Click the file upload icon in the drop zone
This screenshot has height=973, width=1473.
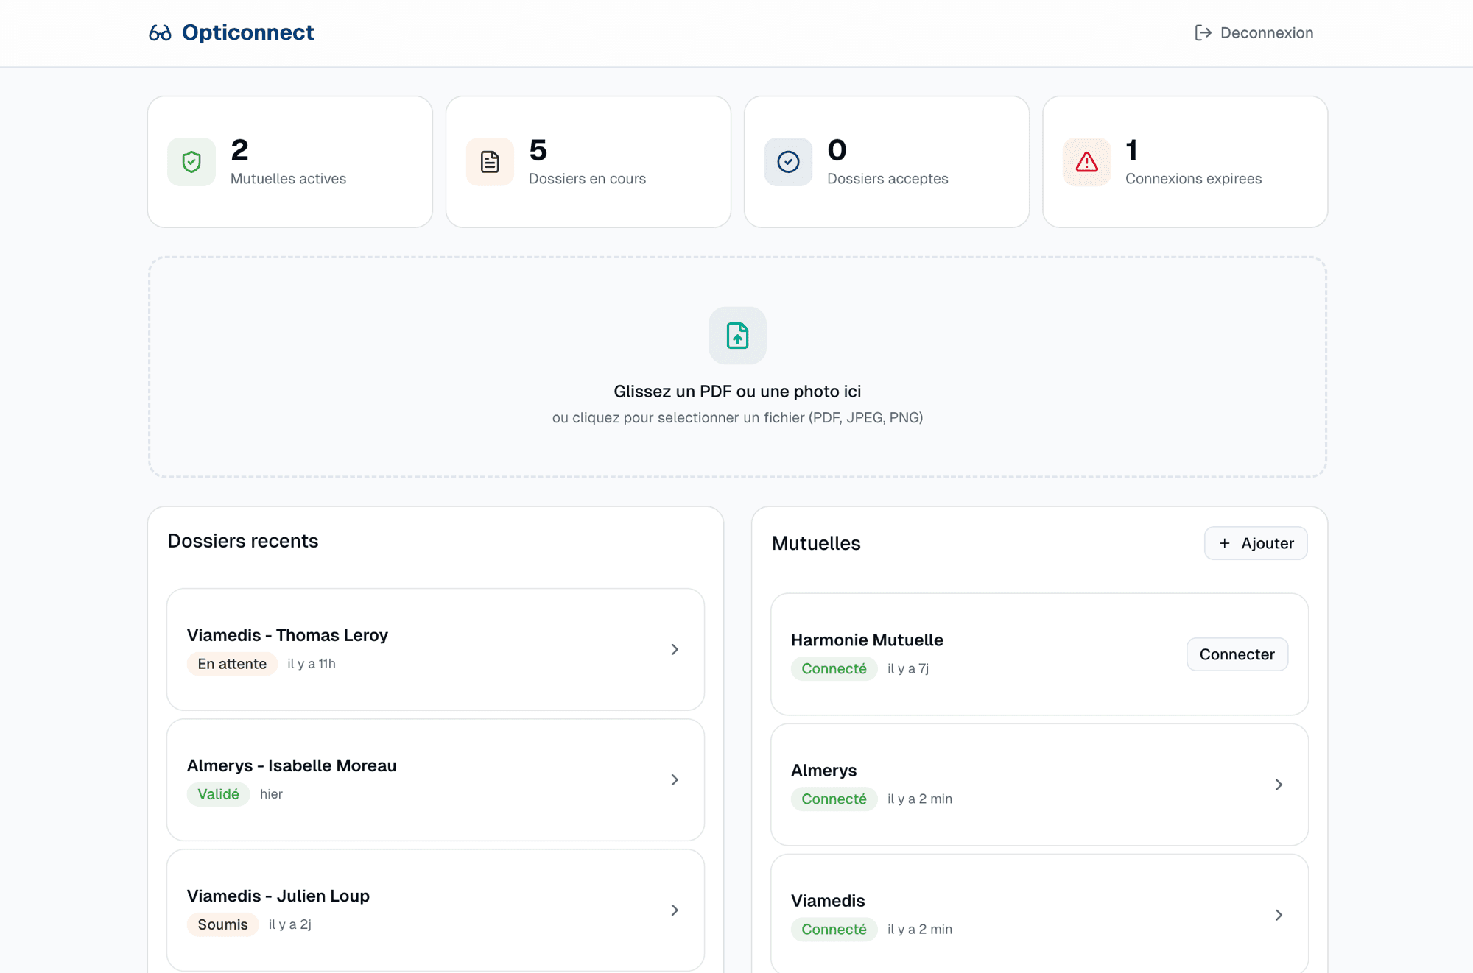[737, 336]
